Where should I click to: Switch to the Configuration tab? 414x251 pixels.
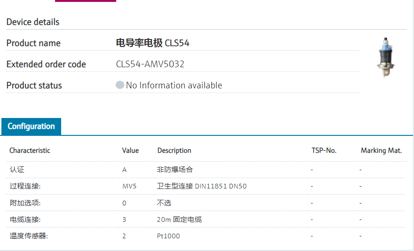click(31, 126)
